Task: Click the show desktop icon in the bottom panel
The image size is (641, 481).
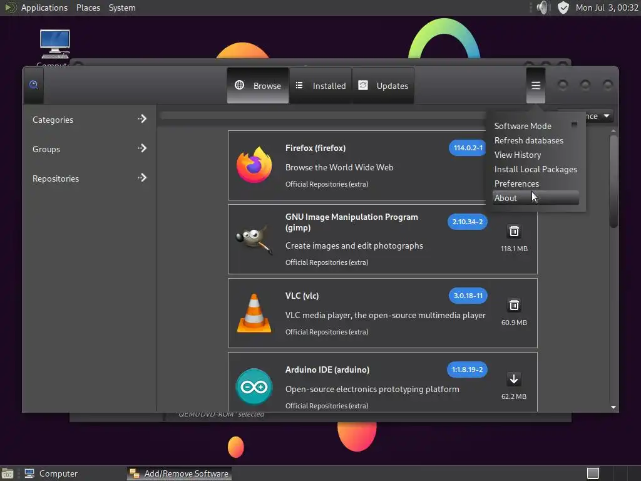Action: (x=8, y=473)
